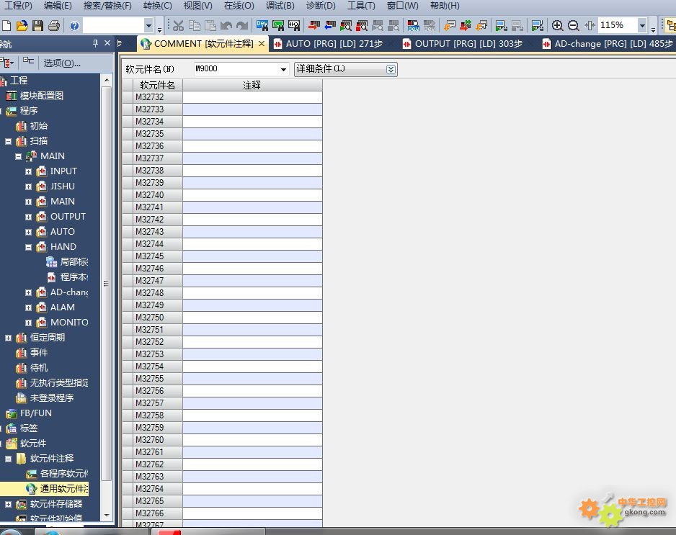The width and height of the screenshot is (676, 535).
Task: Click the comment cell for M32740
Action: [x=252, y=195]
